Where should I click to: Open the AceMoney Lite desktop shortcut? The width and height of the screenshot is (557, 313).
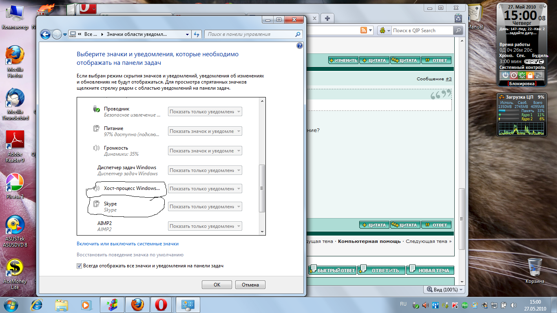15,274
